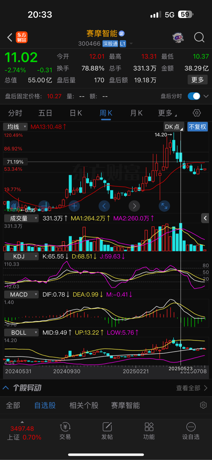Tap the stock code 300466
Image resolution: width=212 pixels, height=460 pixels.
(x=89, y=44)
